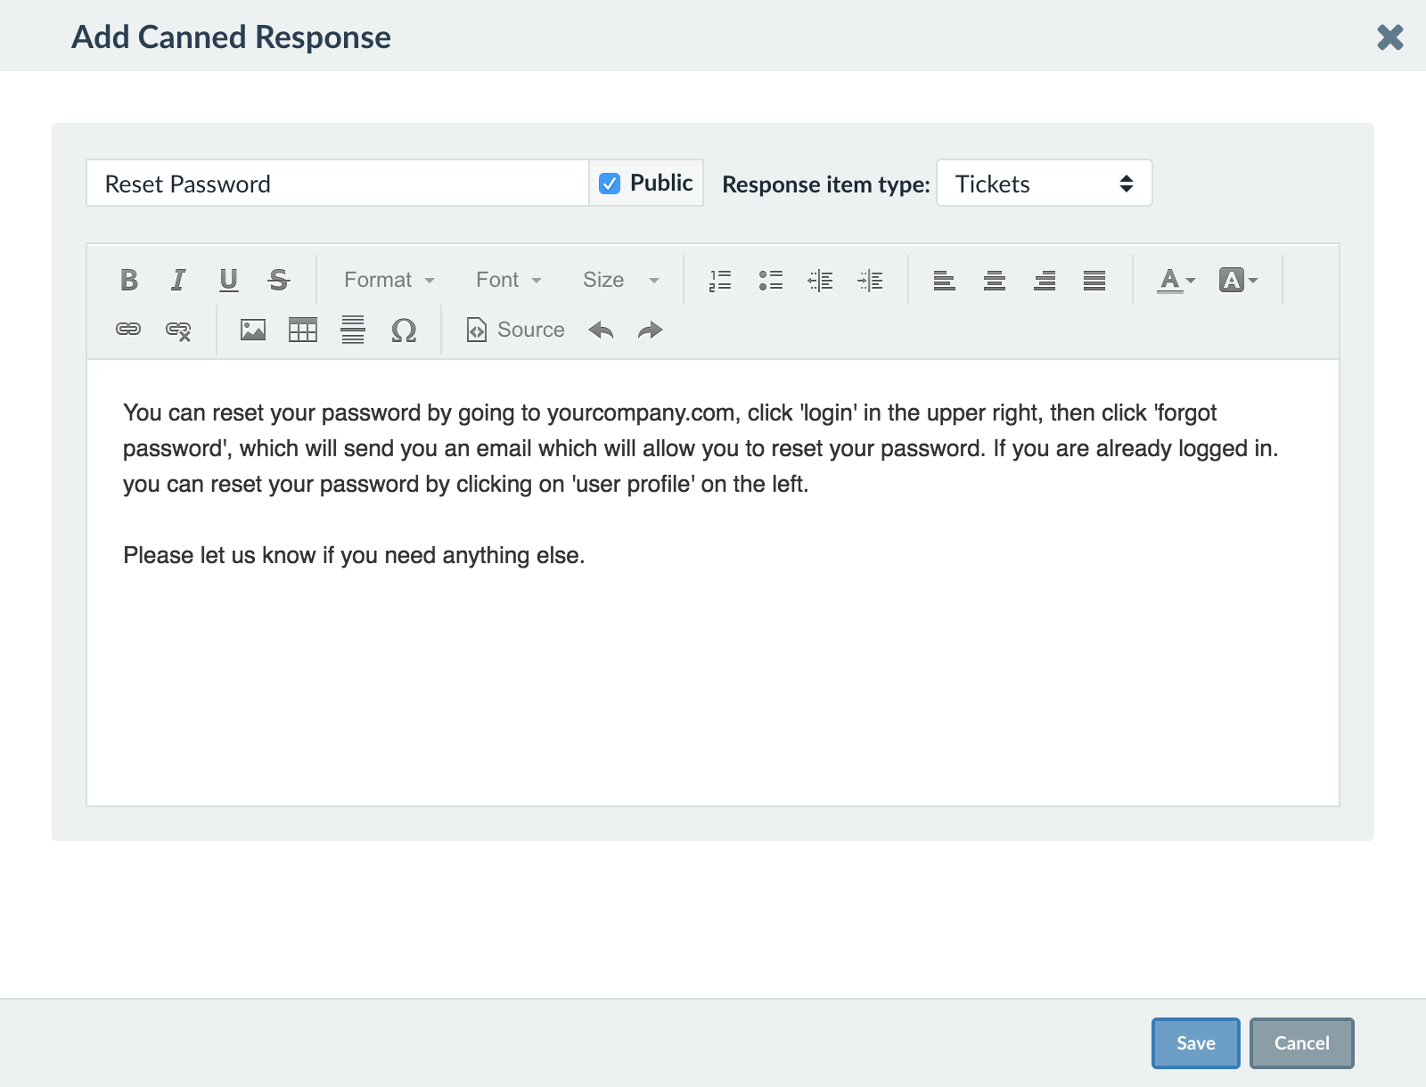
Task: Undo the last edit
Action: 602,331
